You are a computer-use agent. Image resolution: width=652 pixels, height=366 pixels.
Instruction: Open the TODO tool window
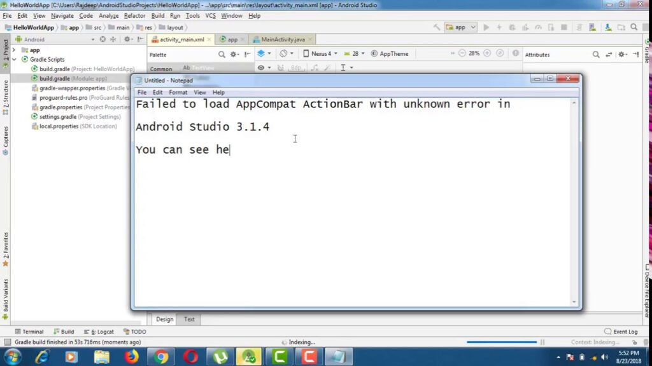coord(135,332)
